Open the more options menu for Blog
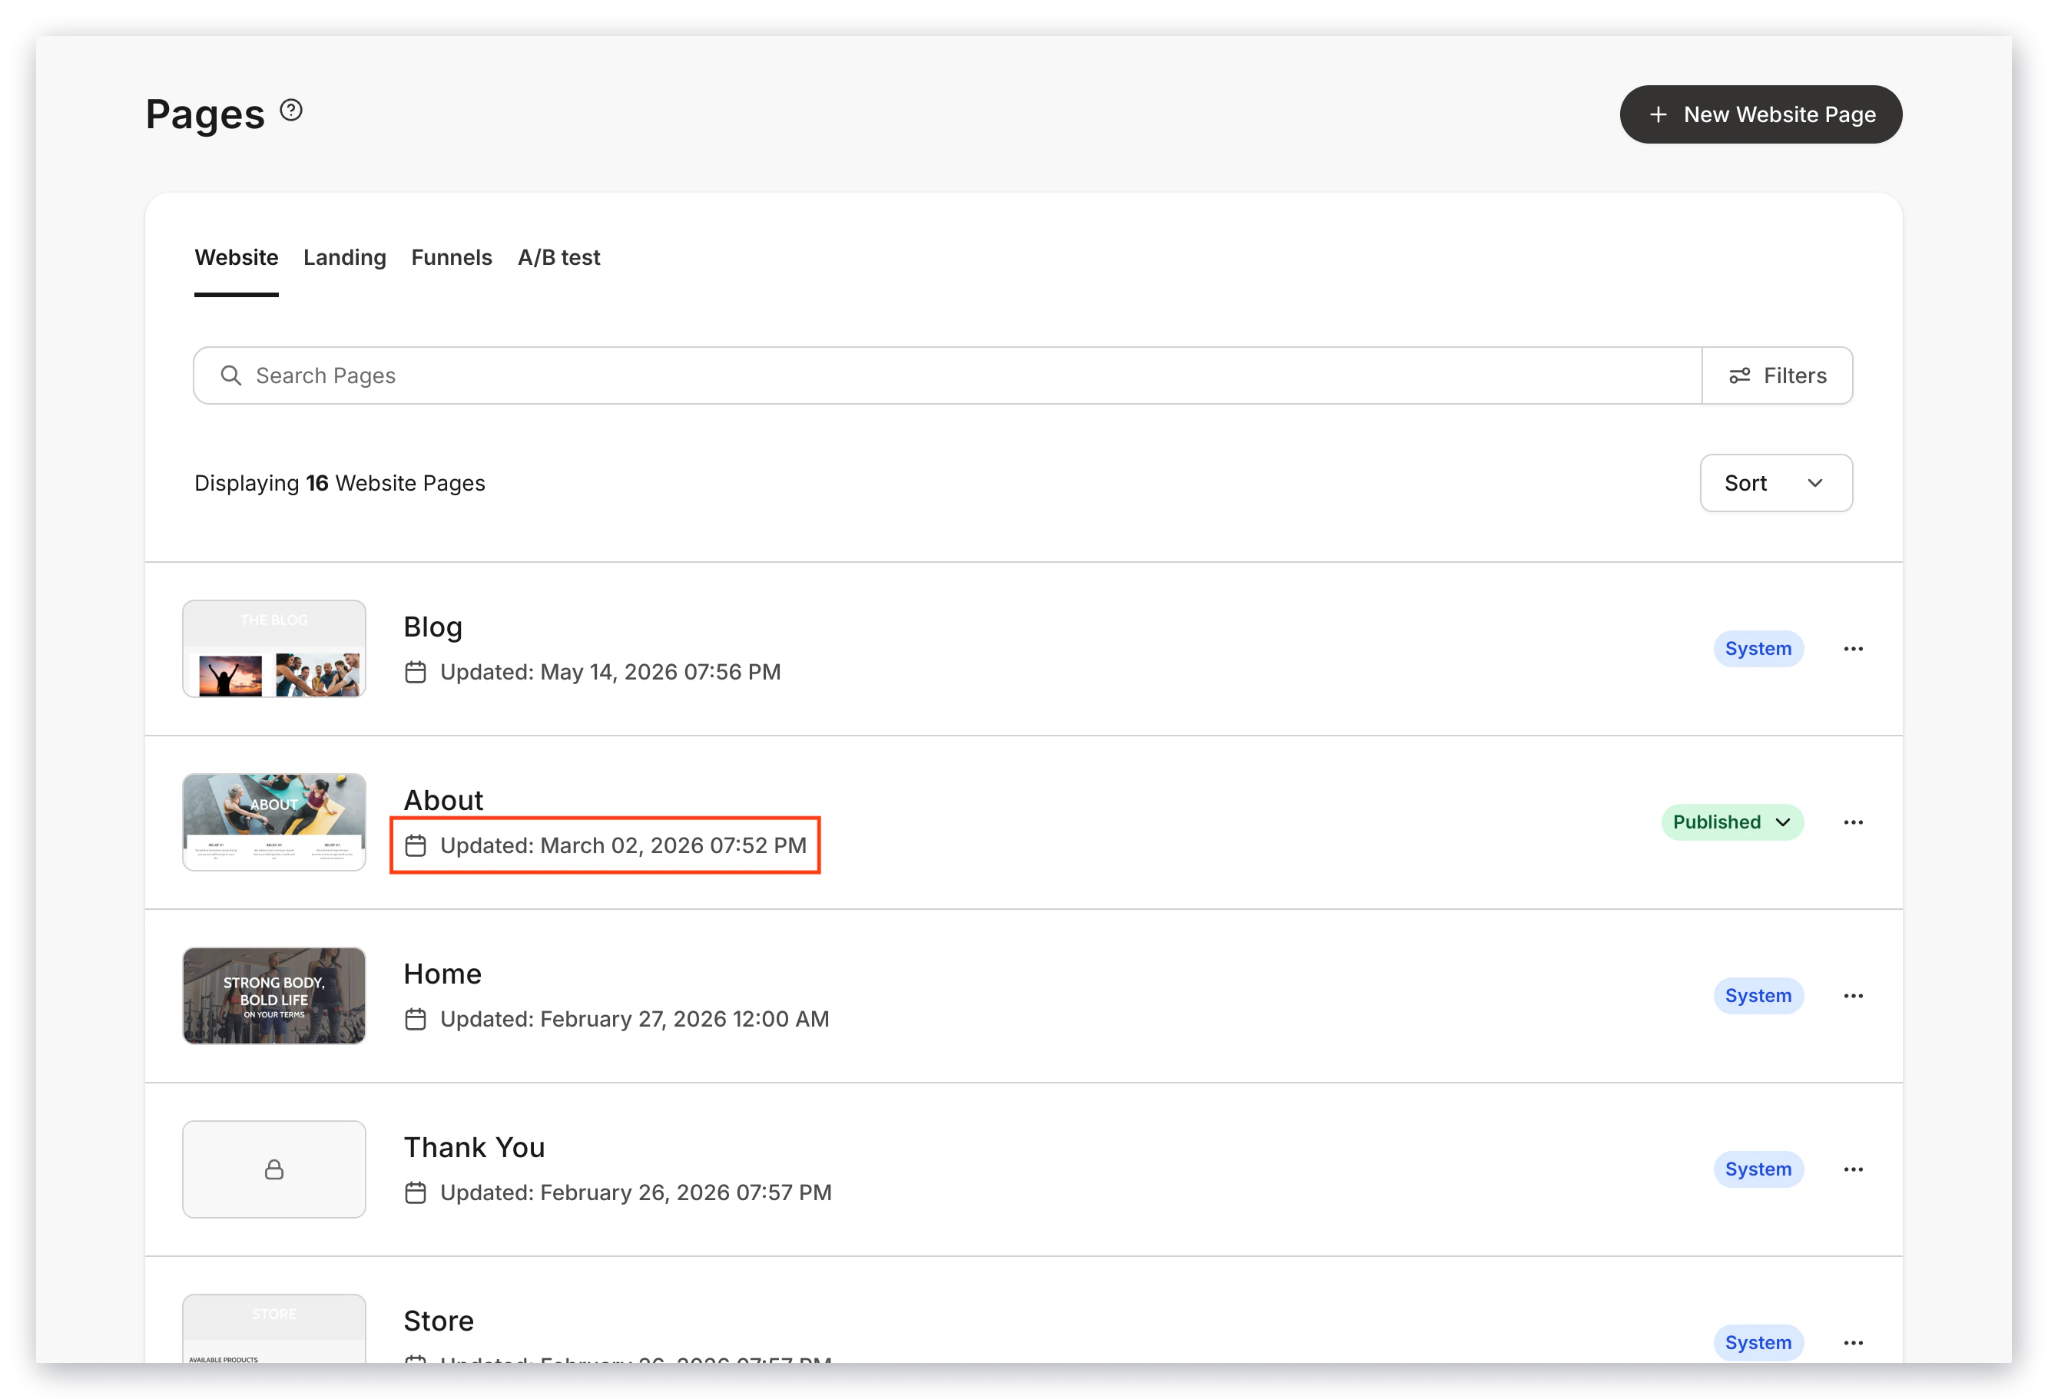Viewport: 2048px width, 1399px height. click(x=1853, y=648)
